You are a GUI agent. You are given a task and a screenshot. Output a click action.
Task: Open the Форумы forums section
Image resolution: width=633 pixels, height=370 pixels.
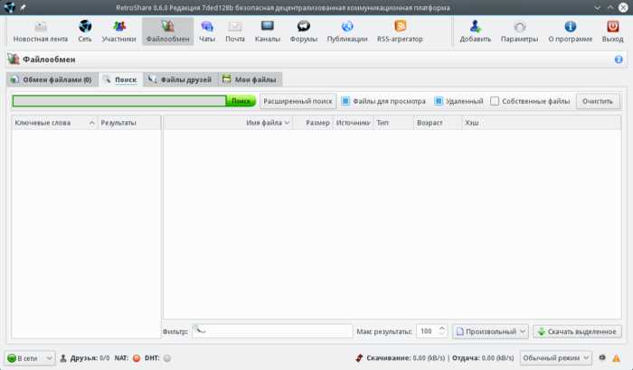(x=304, y=32)
